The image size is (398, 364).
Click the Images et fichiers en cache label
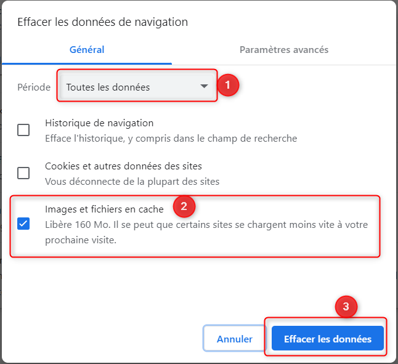click(x=104, y=209)
